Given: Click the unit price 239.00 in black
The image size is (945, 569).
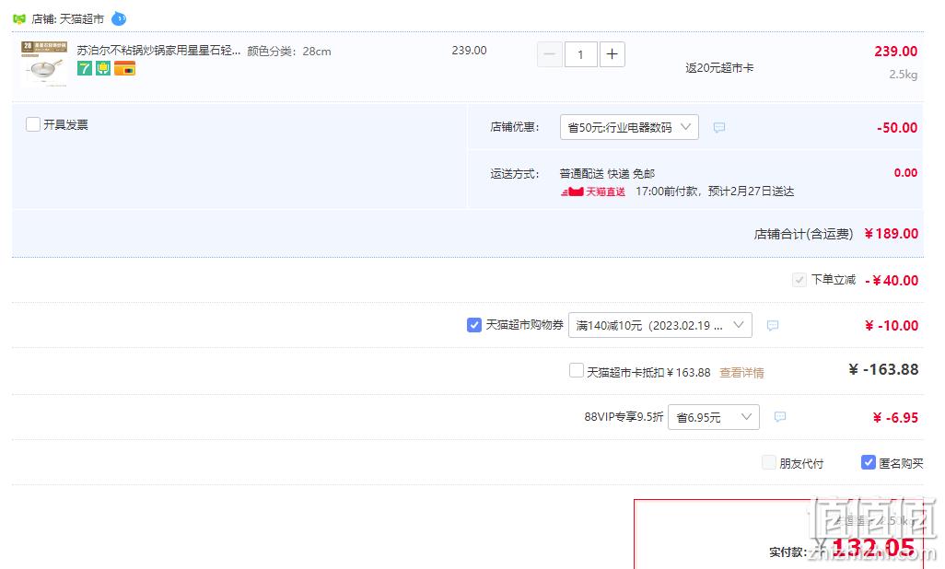Looking at the screenshot, I should [x=470, y=51].
